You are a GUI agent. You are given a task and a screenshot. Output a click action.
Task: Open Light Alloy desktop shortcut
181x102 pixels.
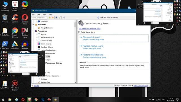pyautogui.click(x=15, y=45)
